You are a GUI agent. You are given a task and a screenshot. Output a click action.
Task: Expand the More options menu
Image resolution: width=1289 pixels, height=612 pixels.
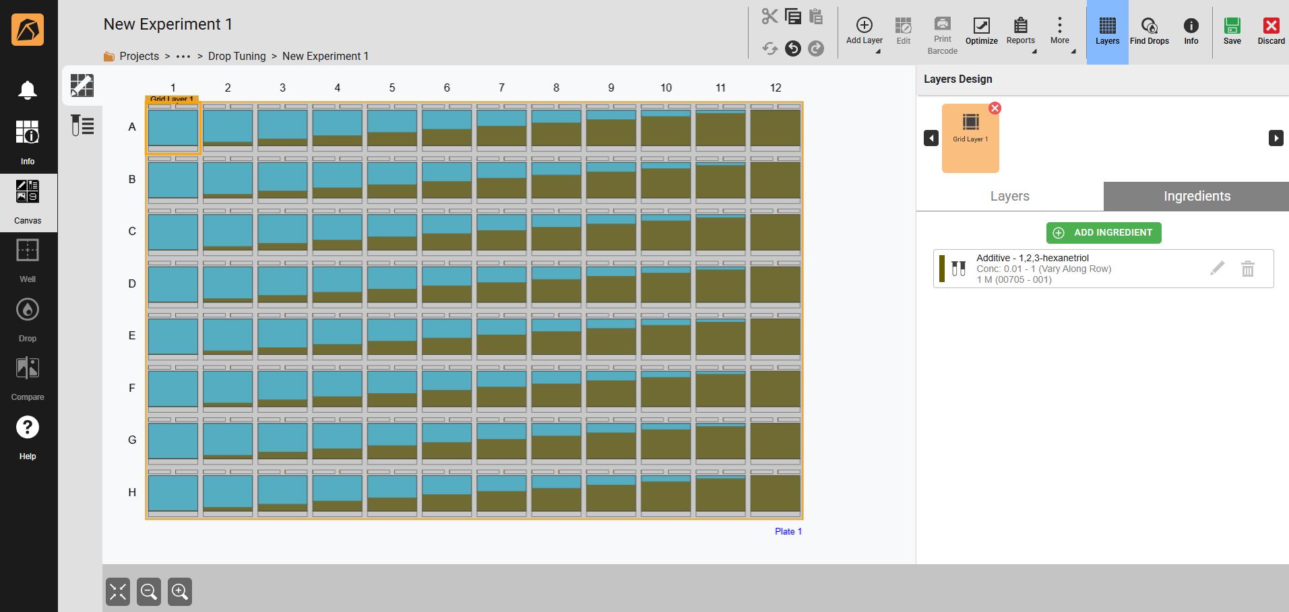click(1060, 32)
